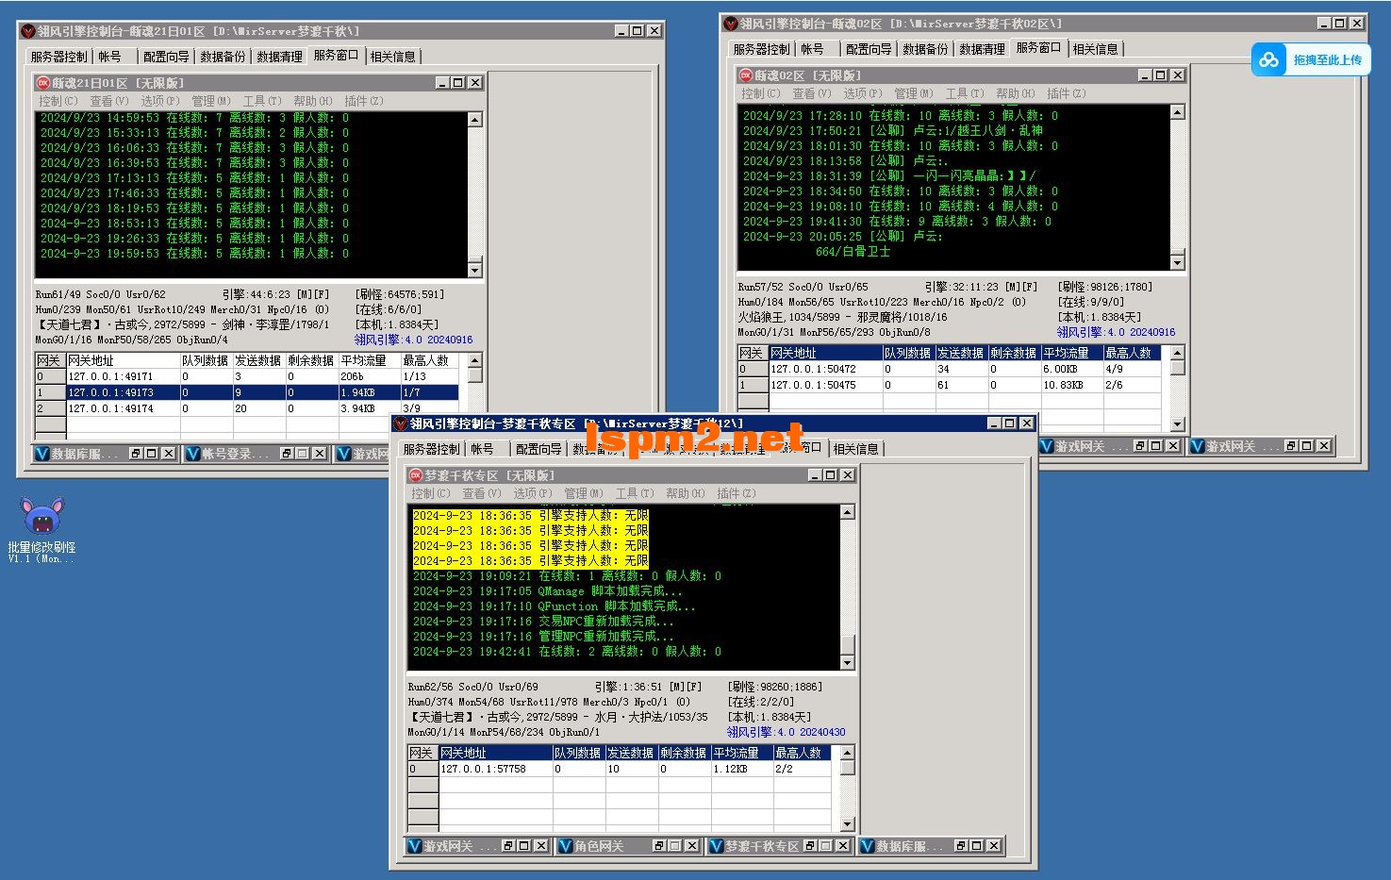Open the 管理(M) menu in 断魂02区 window

click(x=914, y=93)
